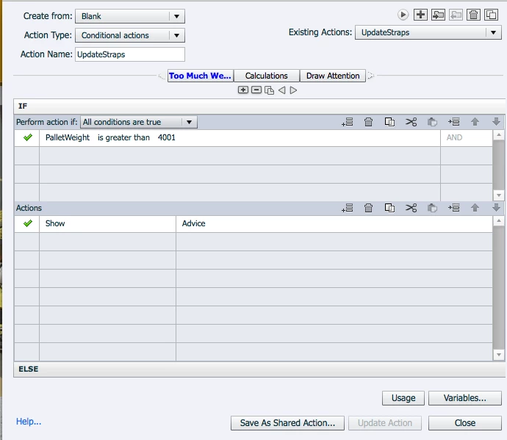The image size is (507, 440).
Task: Click green checkmark beside PalletWeight condition
Action: point(28,137)
